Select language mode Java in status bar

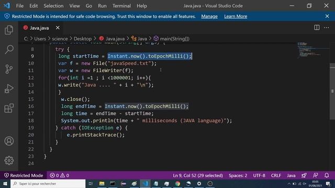tap(291, 175)
